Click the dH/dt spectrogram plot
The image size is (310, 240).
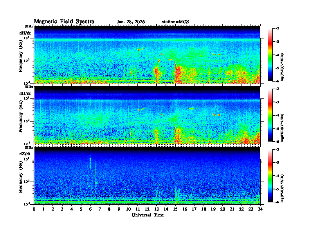pyautogui.click(x=147, y=55)
